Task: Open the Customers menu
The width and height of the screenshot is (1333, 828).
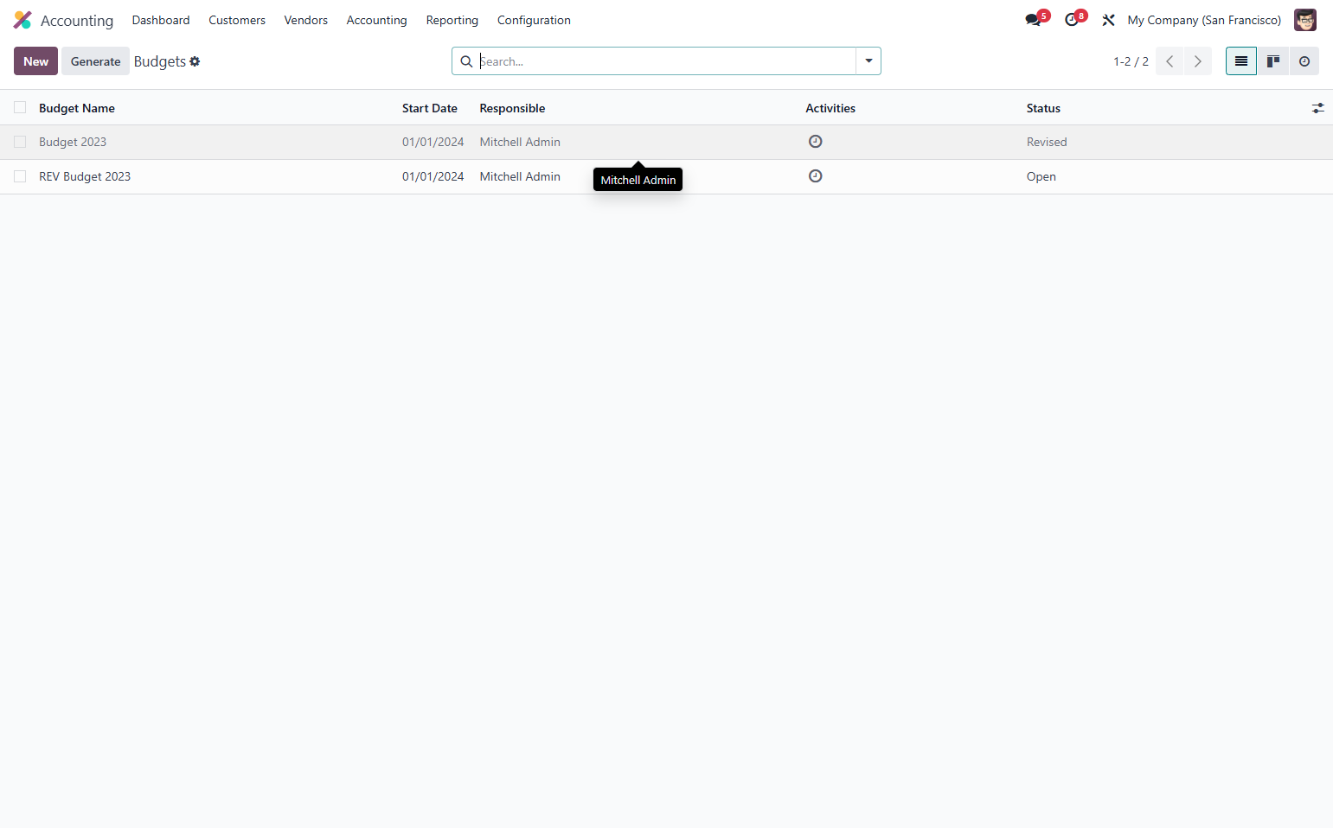Action: click(237, 20)
